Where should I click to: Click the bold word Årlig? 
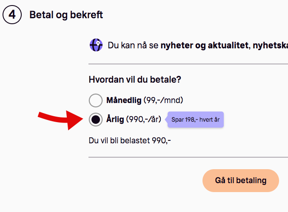click(115, 120)
